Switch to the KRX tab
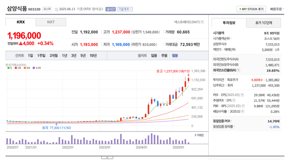This screenshot has width=292, height=160. pos(21,22)
